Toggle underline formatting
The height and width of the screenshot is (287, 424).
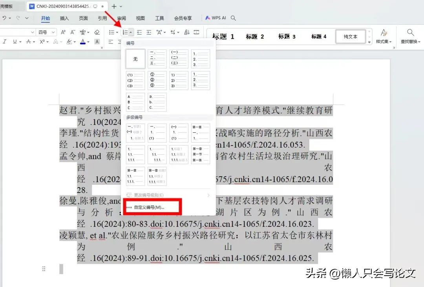[x=15, y=42]
